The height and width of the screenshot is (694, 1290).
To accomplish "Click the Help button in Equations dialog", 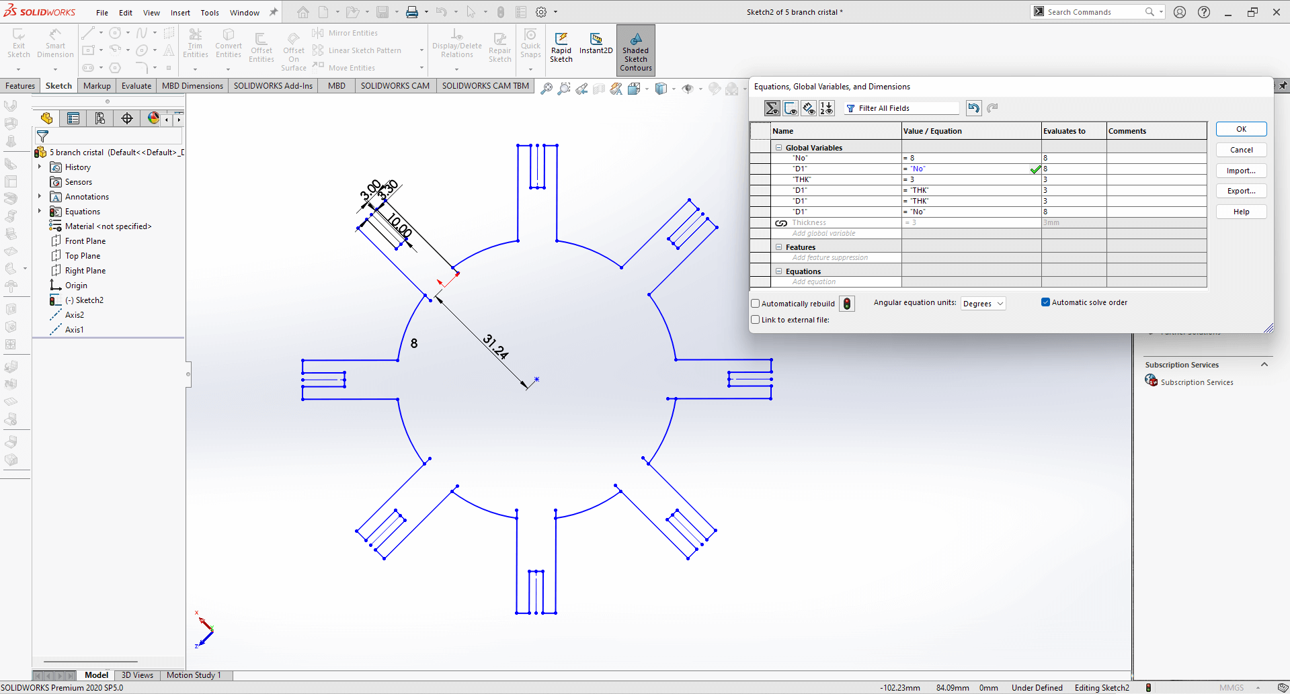I will 1241,212.
